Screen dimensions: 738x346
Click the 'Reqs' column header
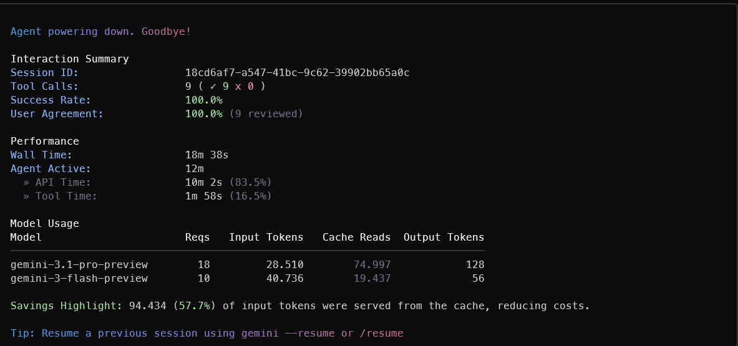click(198, 238)
